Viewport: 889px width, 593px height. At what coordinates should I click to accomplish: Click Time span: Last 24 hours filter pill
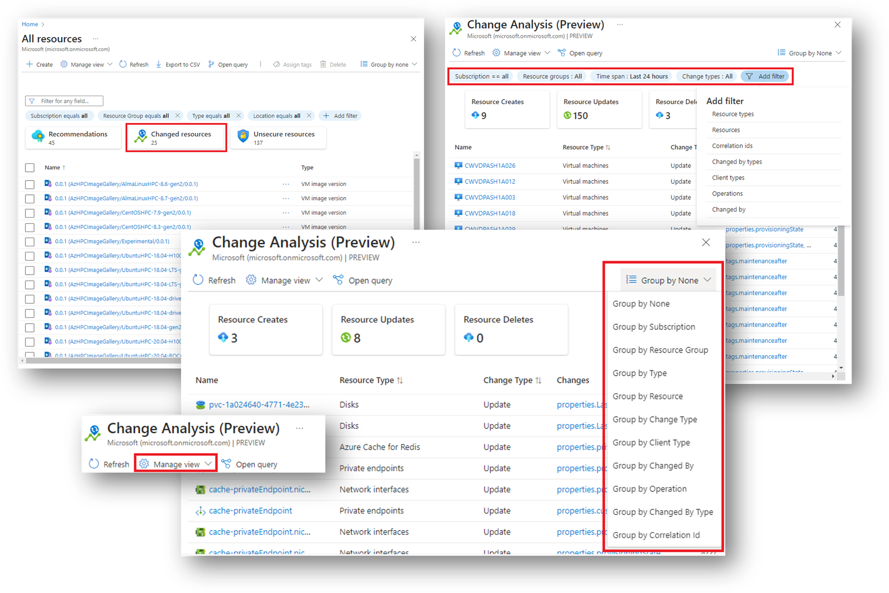[632, 76]
